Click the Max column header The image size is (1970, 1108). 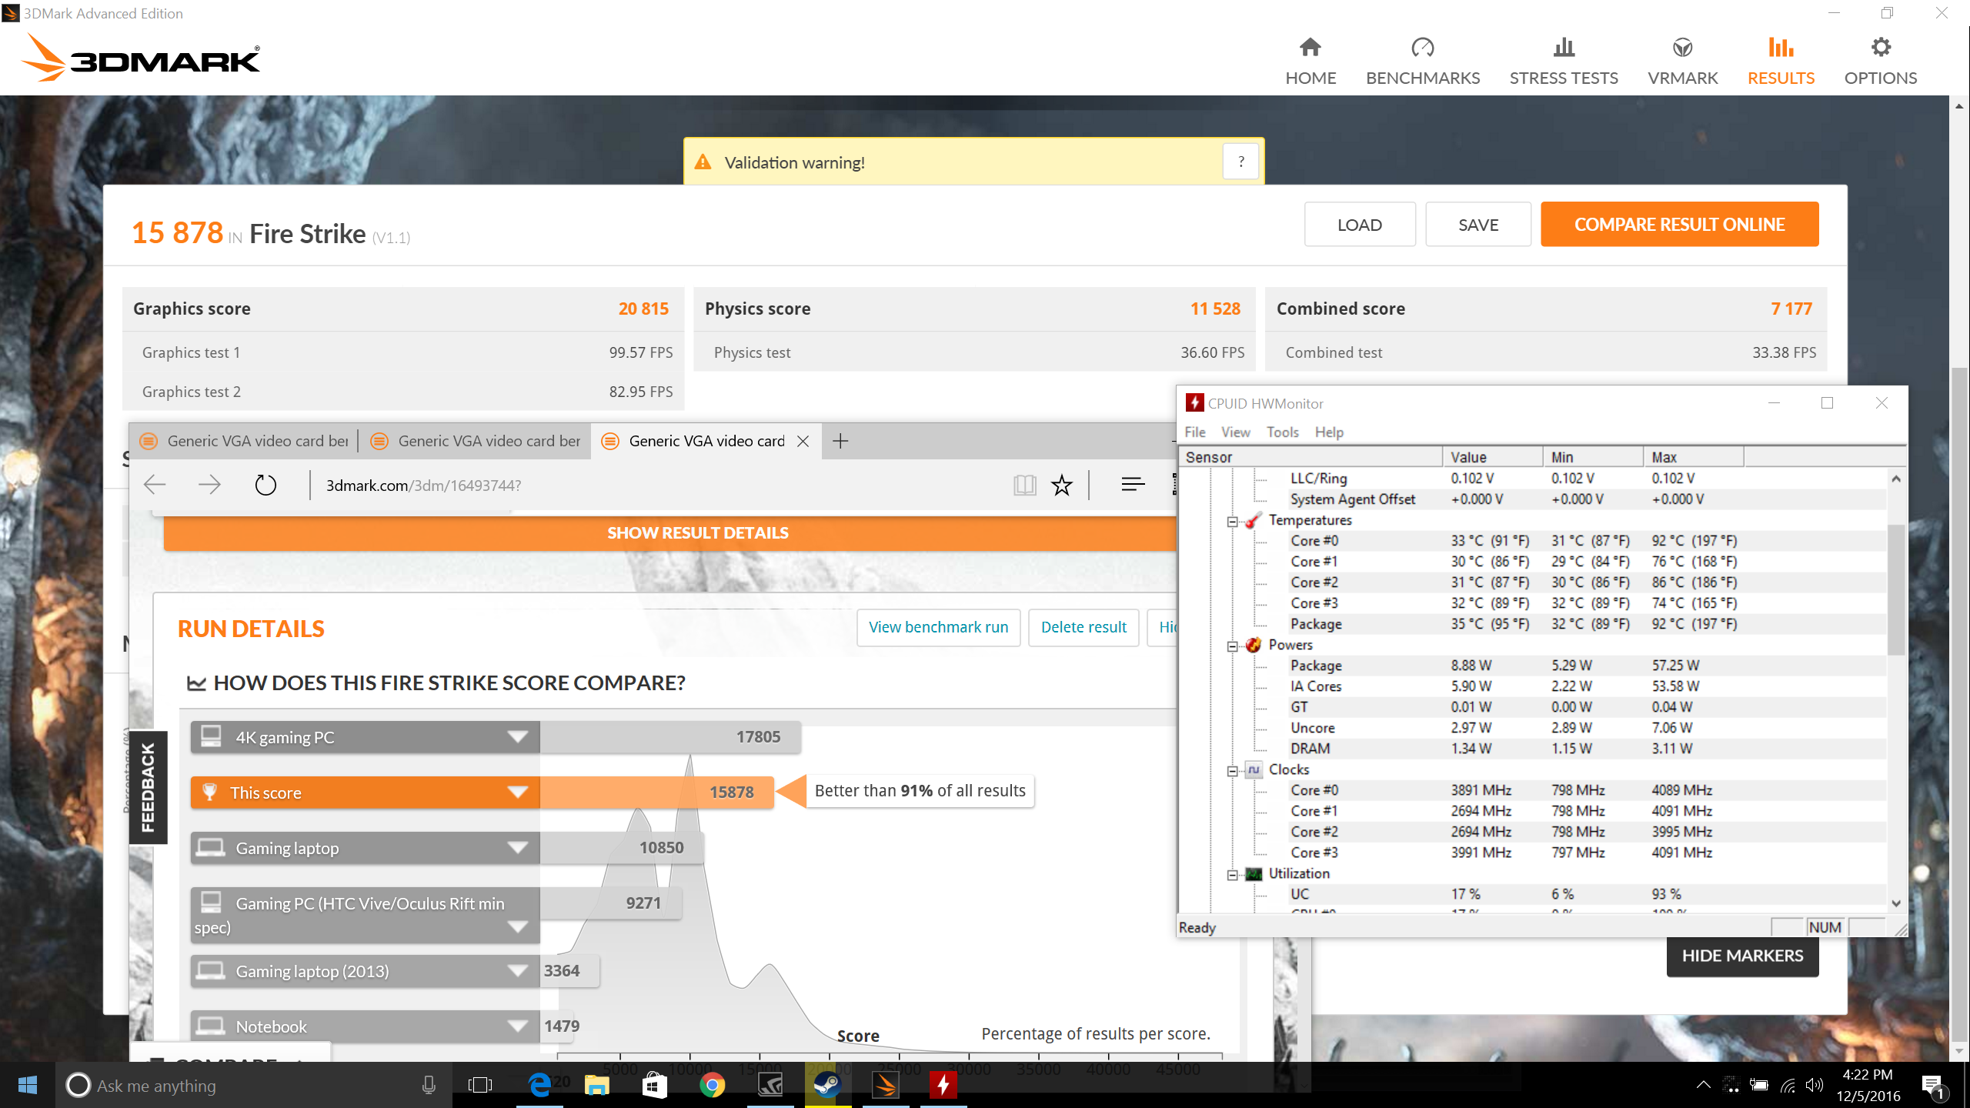[1693, 457]
